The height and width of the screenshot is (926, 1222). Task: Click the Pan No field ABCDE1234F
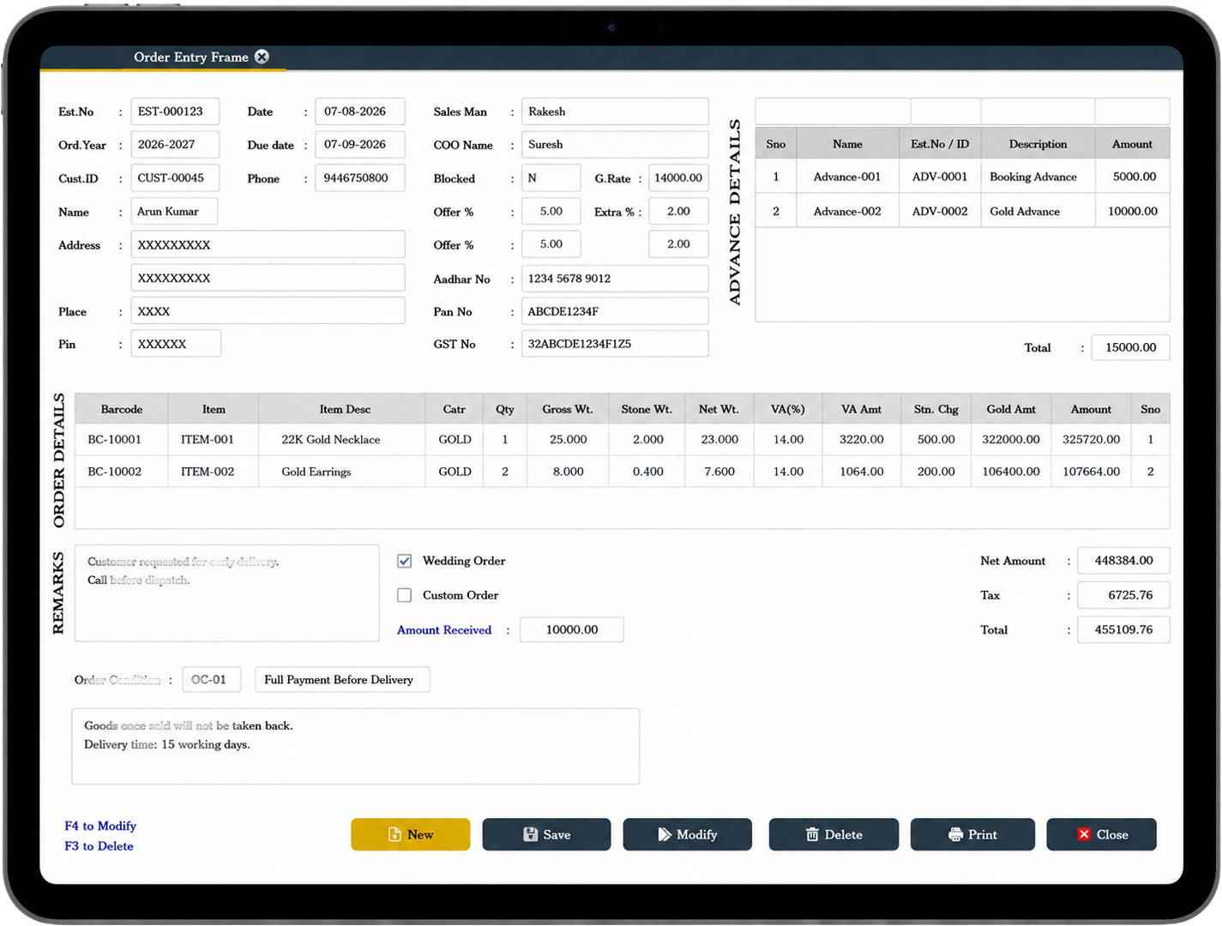(x=615, y=311)
